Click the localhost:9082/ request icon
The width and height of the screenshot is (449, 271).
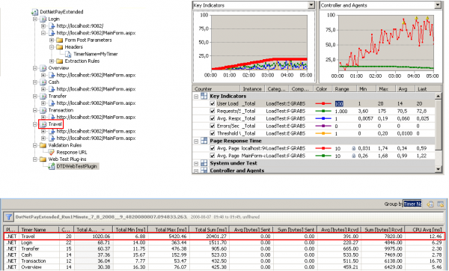click(x=52, y=26)
